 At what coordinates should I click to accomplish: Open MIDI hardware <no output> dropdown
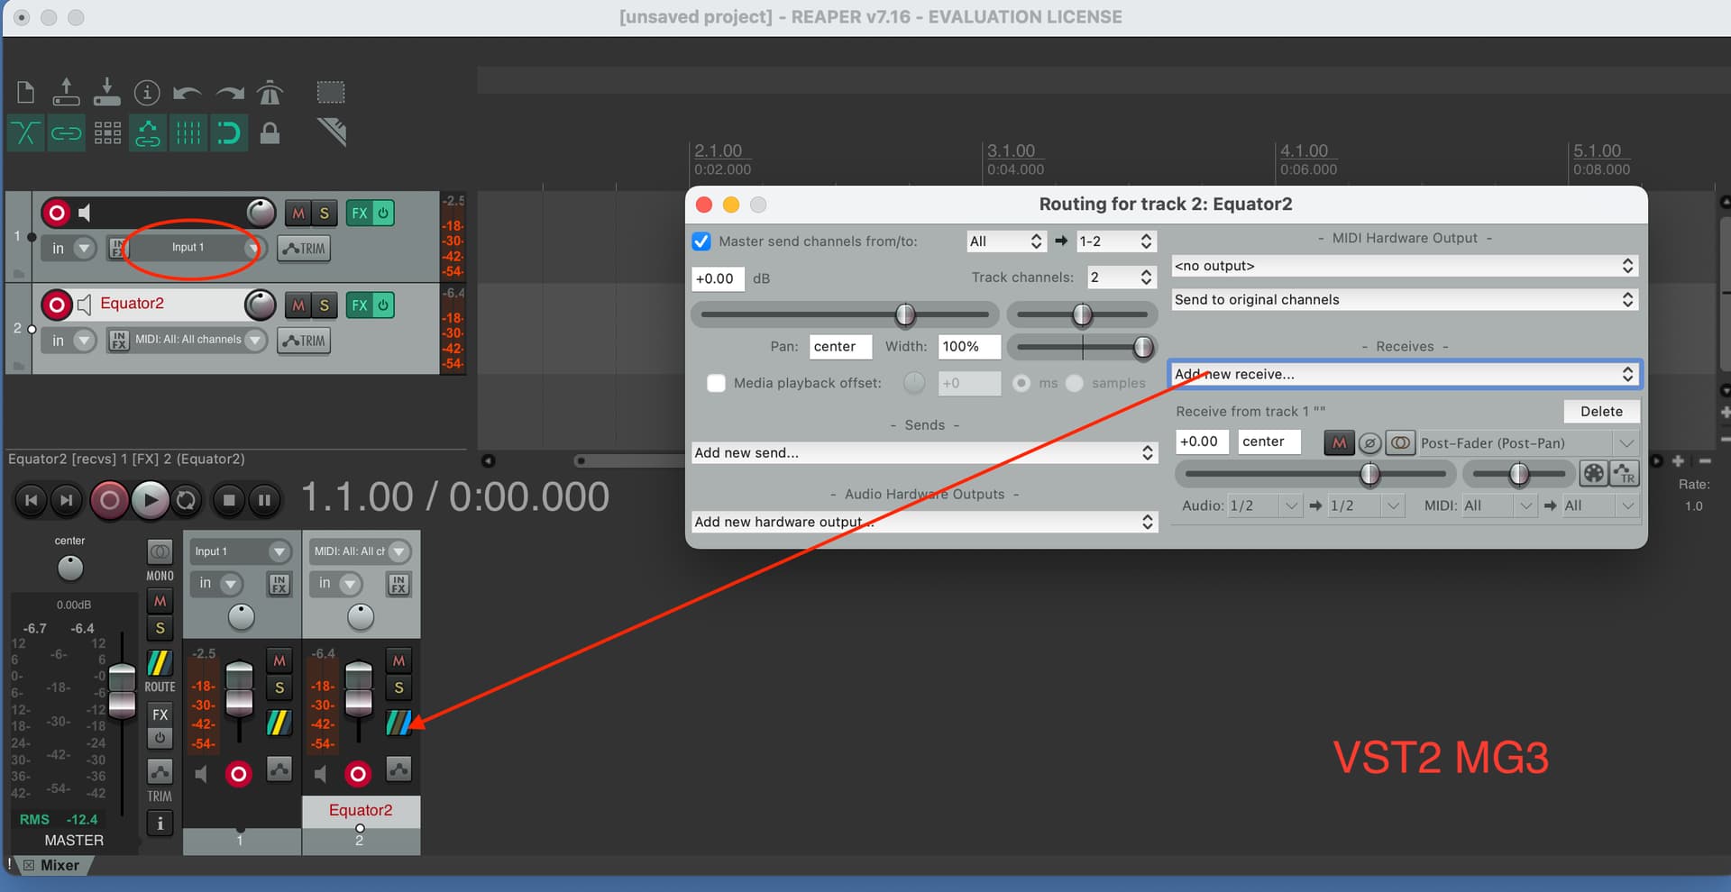click(x=1404, y=266)
